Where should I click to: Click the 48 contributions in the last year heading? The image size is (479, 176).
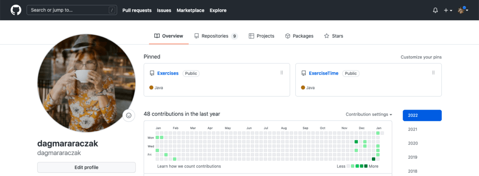coord(182,114)
